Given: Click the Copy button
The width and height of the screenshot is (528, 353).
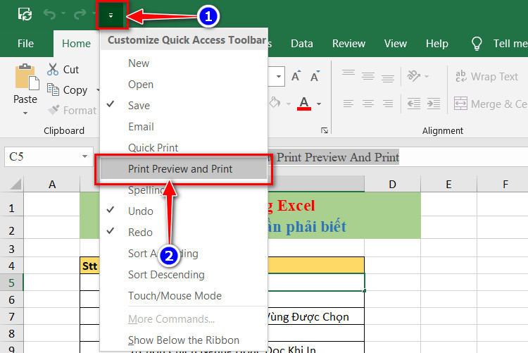Looking at the screenshot, I should (x=68, y=90).
